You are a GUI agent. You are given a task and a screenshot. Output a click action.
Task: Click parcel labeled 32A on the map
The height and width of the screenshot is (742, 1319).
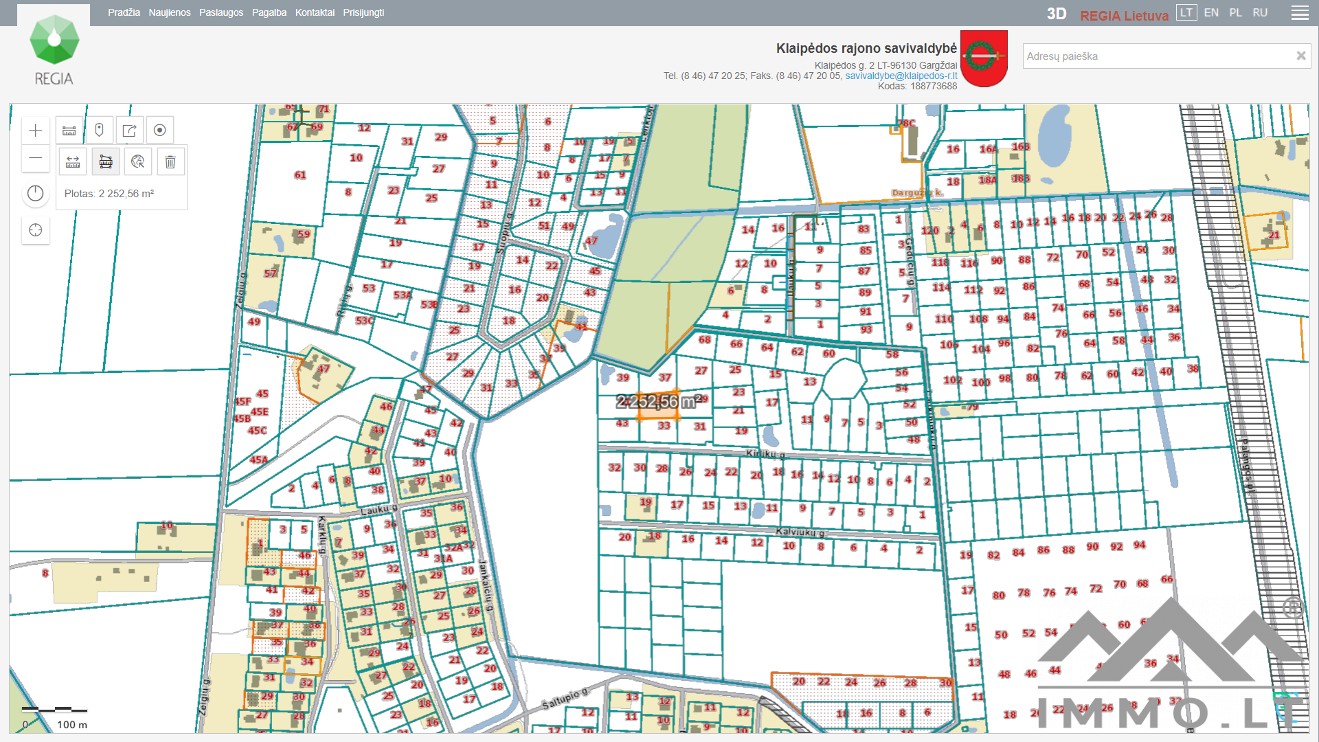tap(453, 547)
